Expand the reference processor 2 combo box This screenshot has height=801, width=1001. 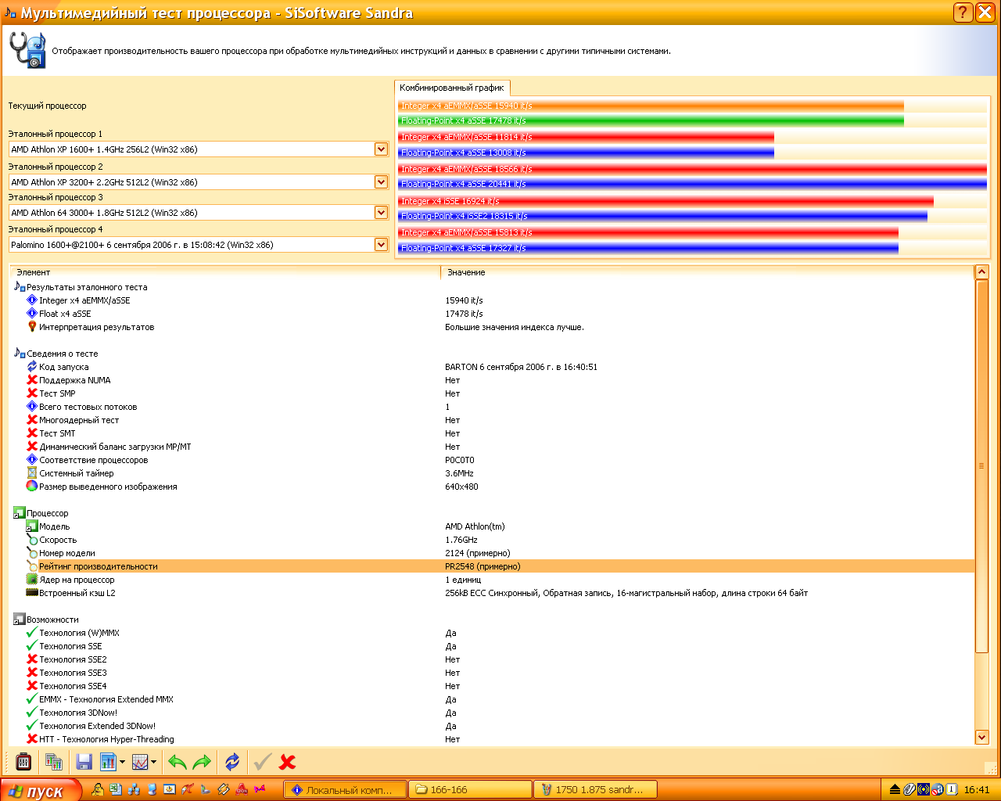pyautogui.click(x=381, y=182)
